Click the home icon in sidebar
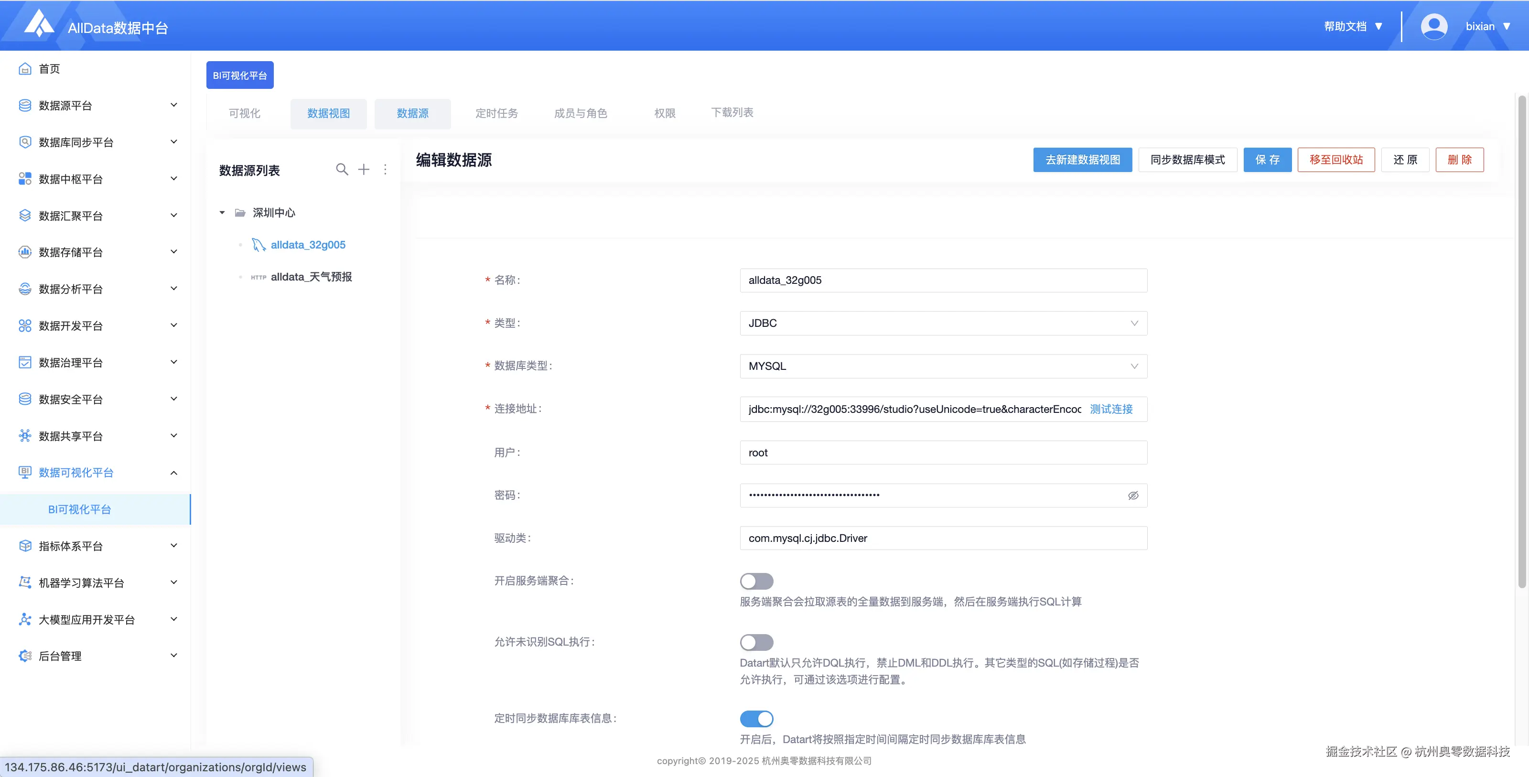 [x=25, y=69]
